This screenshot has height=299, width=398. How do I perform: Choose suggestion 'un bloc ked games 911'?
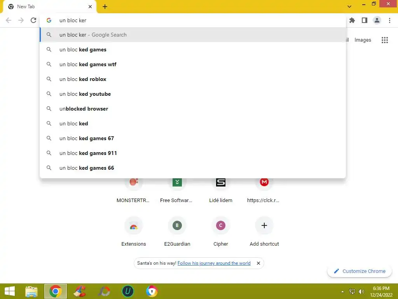193,153
